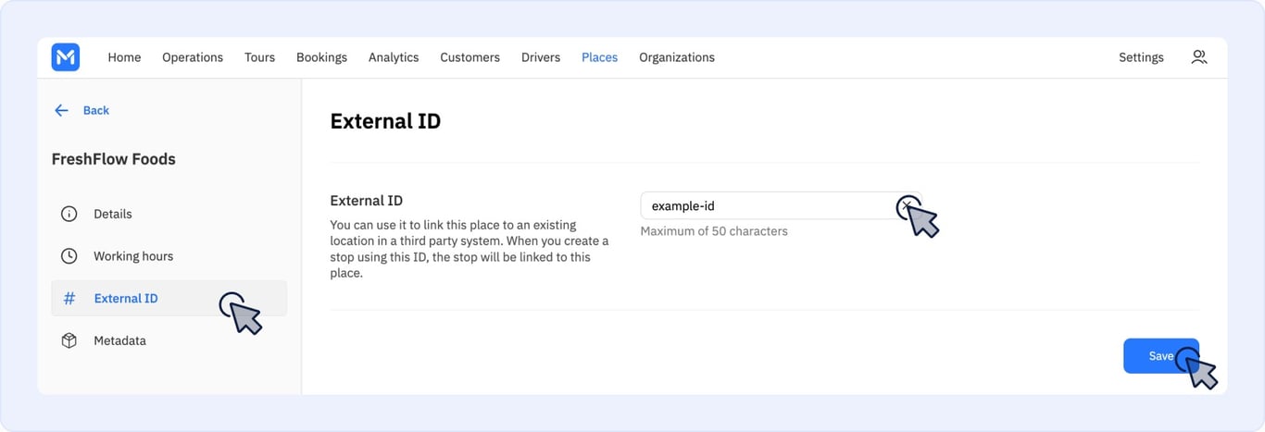
Task: Click the Metadata box icon
Action: point(69,340)
